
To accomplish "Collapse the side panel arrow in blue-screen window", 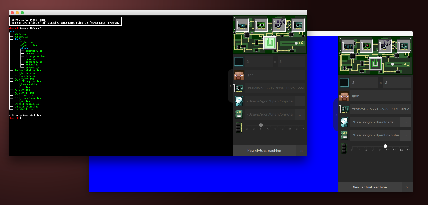I will [336, 115].
